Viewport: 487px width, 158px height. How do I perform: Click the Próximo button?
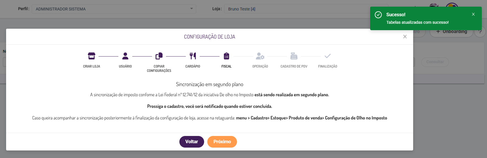[x=222, y=142]
